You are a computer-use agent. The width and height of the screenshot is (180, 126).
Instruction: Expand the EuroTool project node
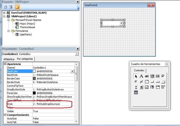4,13
